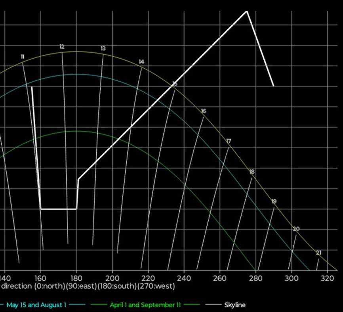Select the hour 21 marker label
Viewport: 343px width, 312px height.
318,252
